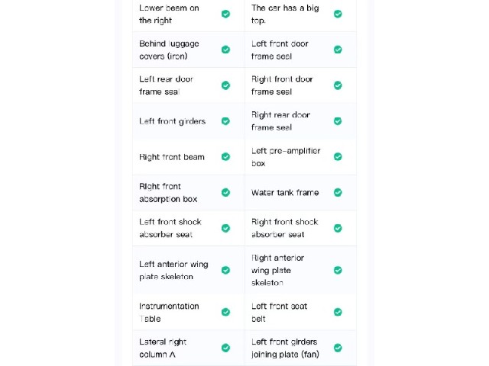Select the Instrumentation Table entry text
Viewport: 489px width, 366px height.
169,312
